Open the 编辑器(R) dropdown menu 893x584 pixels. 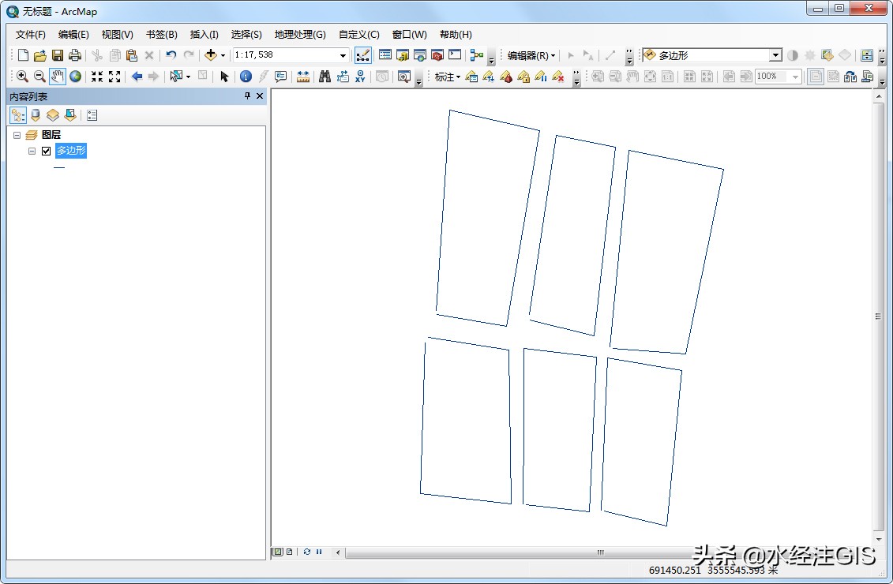pos(531,55)
